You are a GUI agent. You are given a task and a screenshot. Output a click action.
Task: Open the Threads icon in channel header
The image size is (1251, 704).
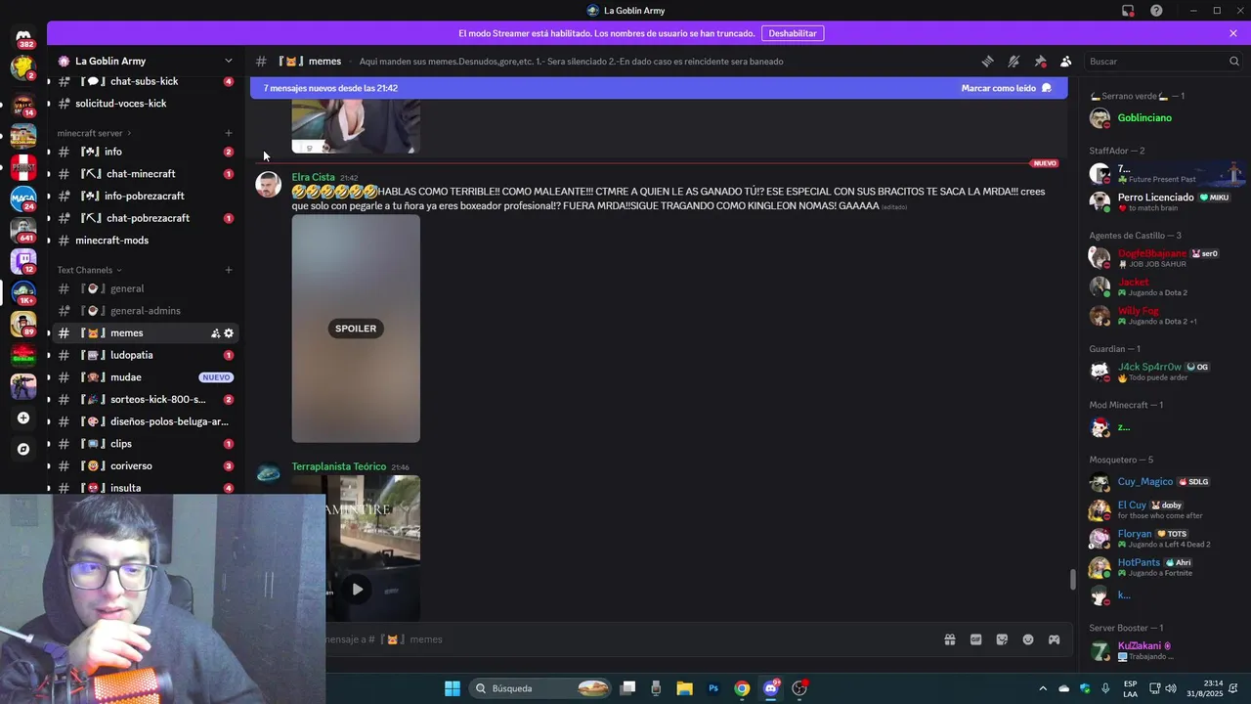click(x=987, y=61)
